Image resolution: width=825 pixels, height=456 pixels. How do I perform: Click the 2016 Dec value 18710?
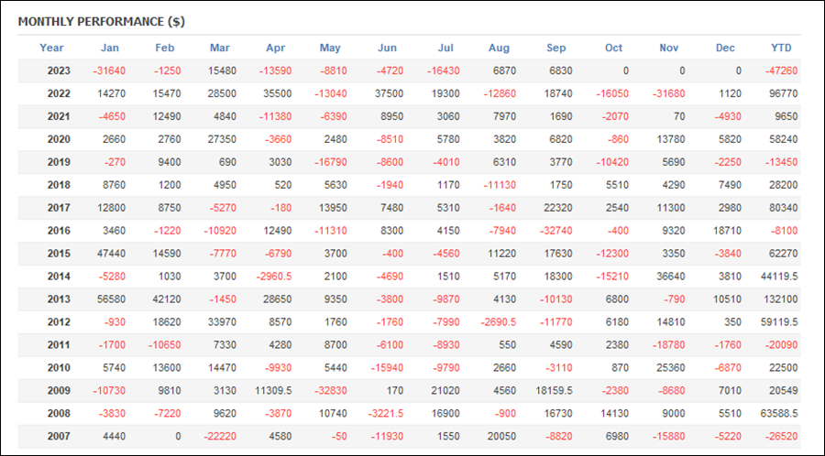tap(727, 231)
